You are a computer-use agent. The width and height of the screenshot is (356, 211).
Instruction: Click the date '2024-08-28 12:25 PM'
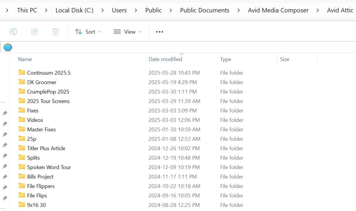[x=174, y=205]
